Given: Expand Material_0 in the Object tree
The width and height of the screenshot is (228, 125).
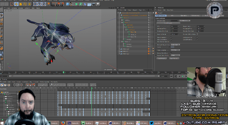Looking at the screenshot, I should [119, 49].
